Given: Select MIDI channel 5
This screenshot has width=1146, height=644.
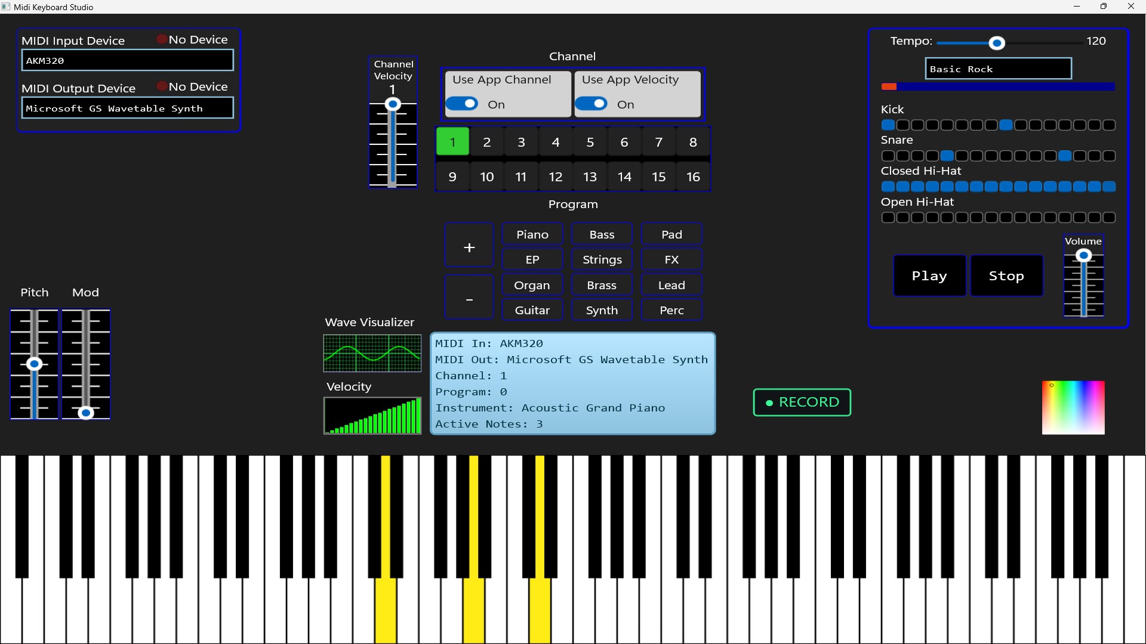Looking at the screenshot, I should (x=590, y=142).
